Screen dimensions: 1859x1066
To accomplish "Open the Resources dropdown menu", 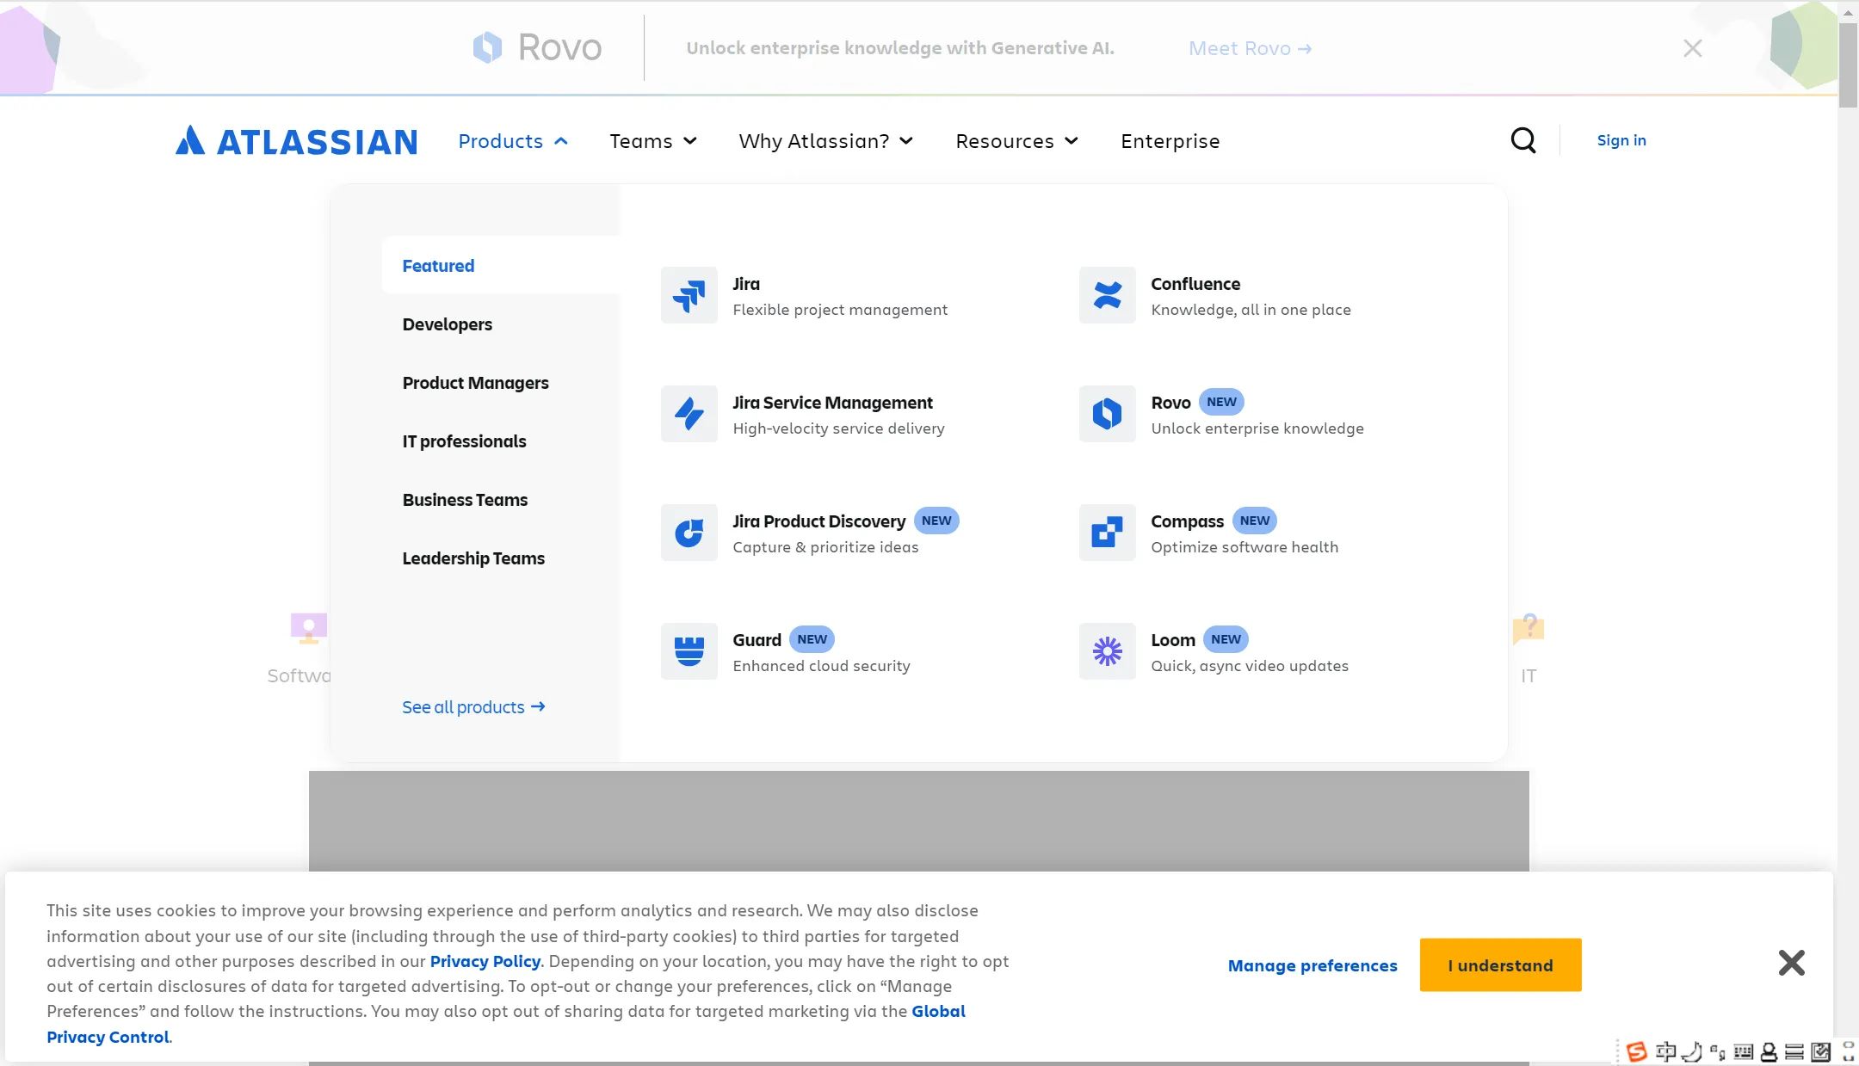I will pyautogui.click(x=1016, y=141).
